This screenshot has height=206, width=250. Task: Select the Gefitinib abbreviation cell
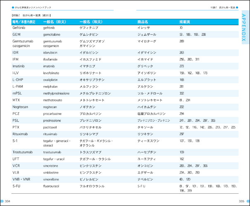coord(20,28)
